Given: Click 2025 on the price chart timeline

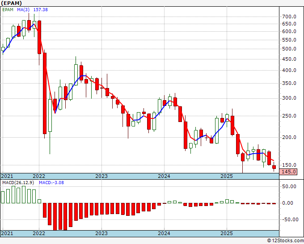Looking at the screenshot, I should pyautogui.click(x=227, y=176).
